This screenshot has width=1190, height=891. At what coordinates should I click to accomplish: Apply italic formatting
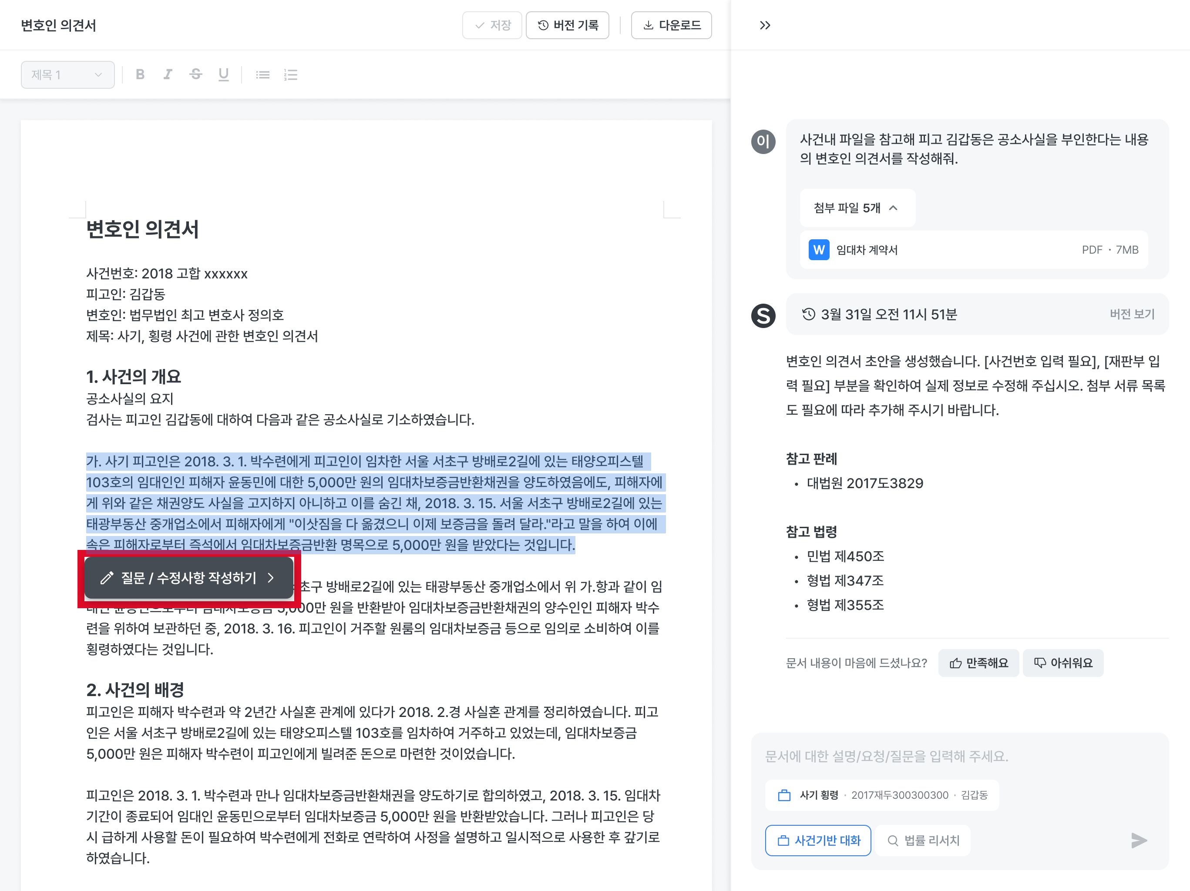[x=168, y=75]
